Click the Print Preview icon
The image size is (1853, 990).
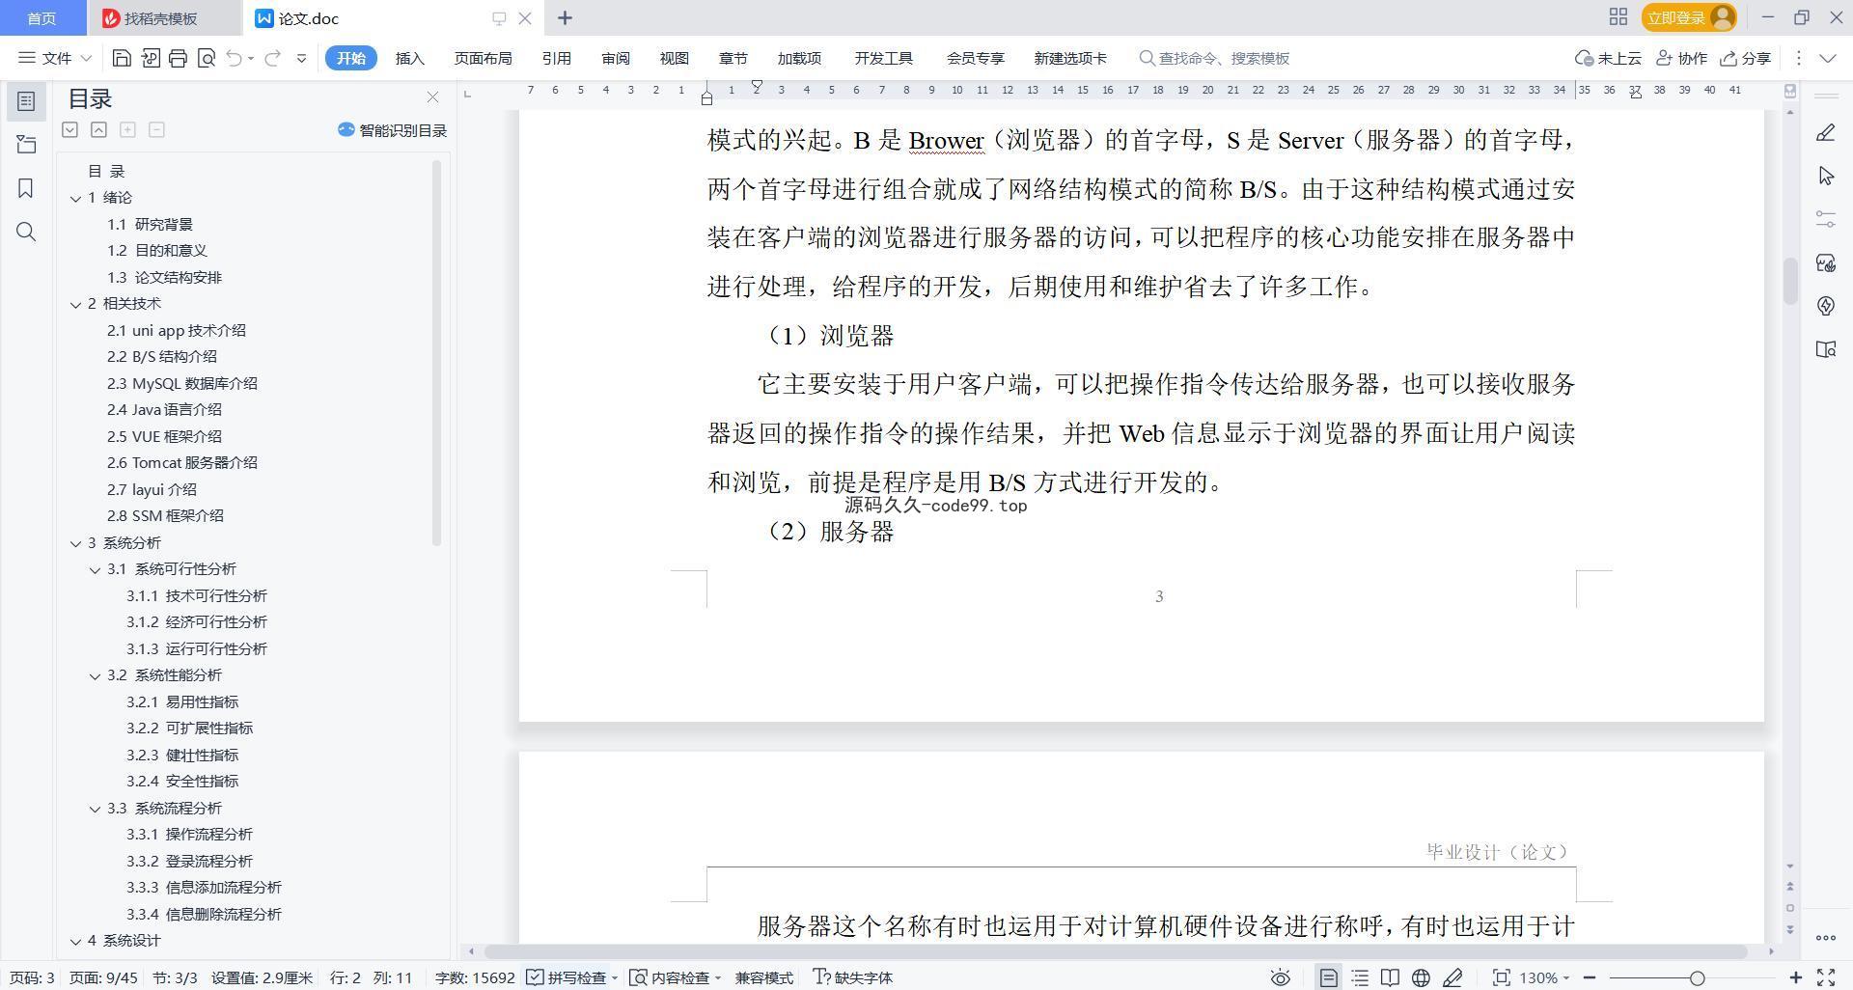point(206,58)
